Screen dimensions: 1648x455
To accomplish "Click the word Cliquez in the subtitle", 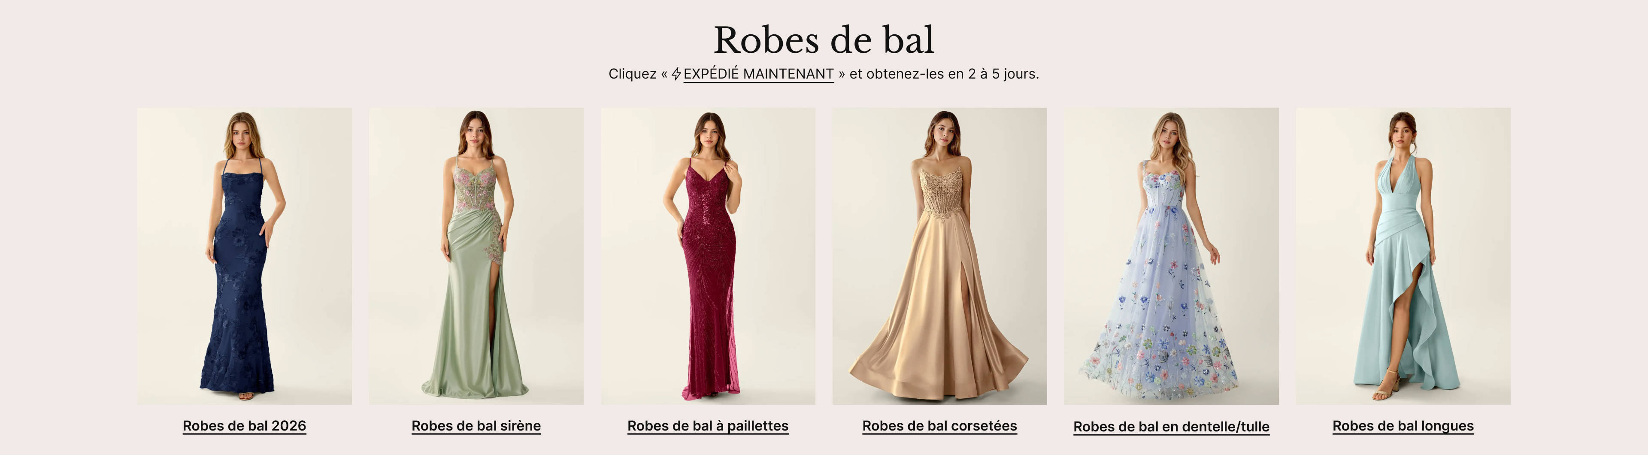I will coord(632,74).
